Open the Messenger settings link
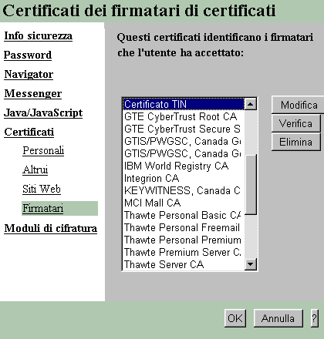Image resolution: width=324 pixels, height=339 pixels. tap(33, 93)
